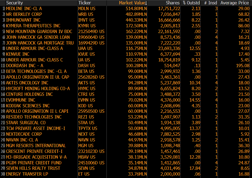Click ticker KVUE US
This screenshot has width=252, height=178.
point(86,54)
